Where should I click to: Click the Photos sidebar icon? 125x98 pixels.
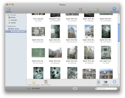point(9,17)
